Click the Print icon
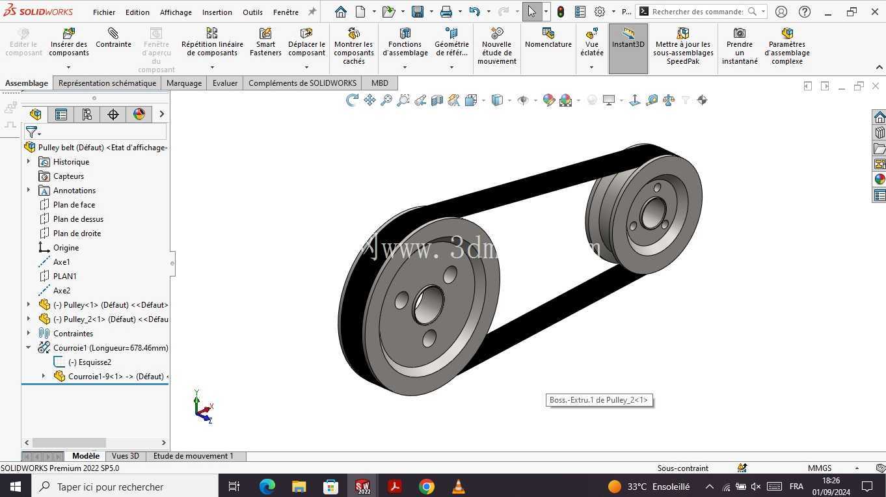Image resolution: width=886 pixels, height=497 pixels. (446, 12)
